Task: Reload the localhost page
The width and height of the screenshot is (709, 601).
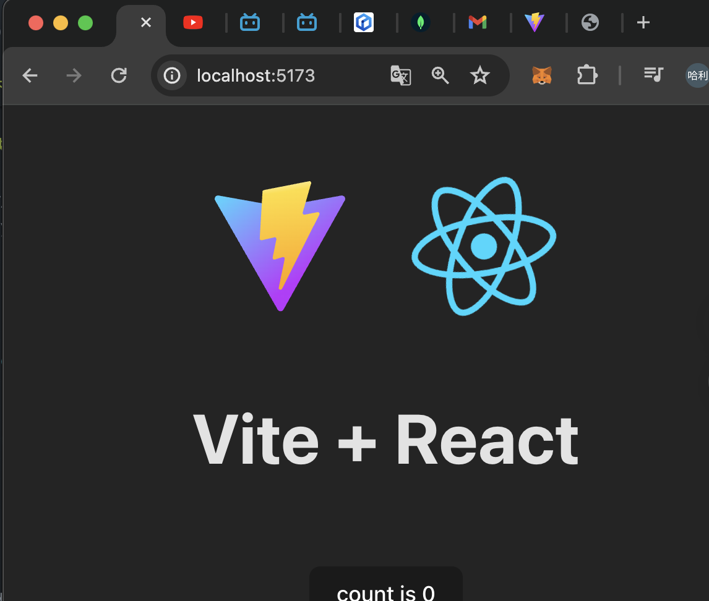Action: coord(119,75)
